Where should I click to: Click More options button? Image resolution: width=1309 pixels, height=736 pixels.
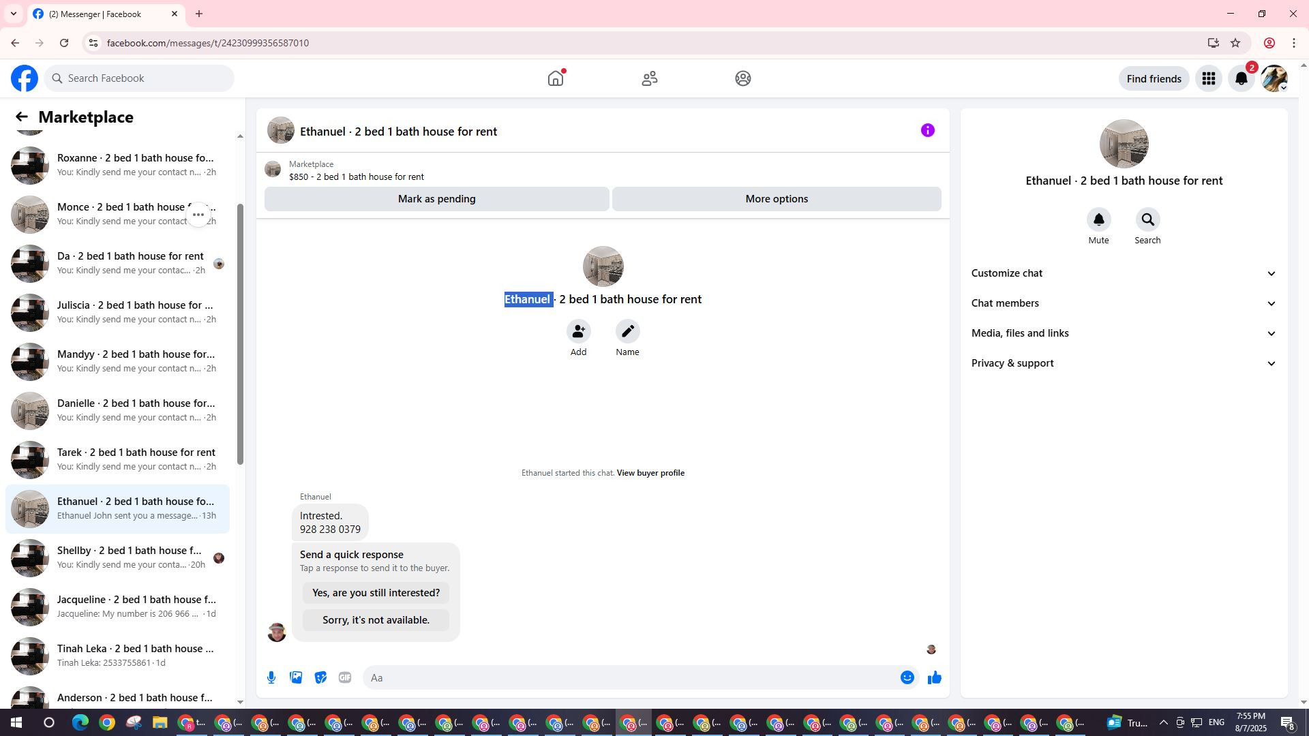click(777, 199)
